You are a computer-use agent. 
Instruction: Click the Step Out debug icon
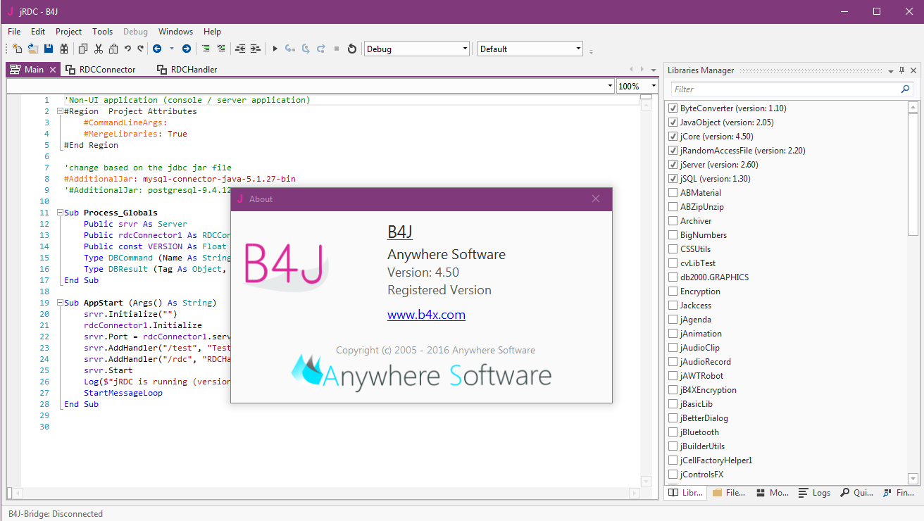tap(321, 49)
